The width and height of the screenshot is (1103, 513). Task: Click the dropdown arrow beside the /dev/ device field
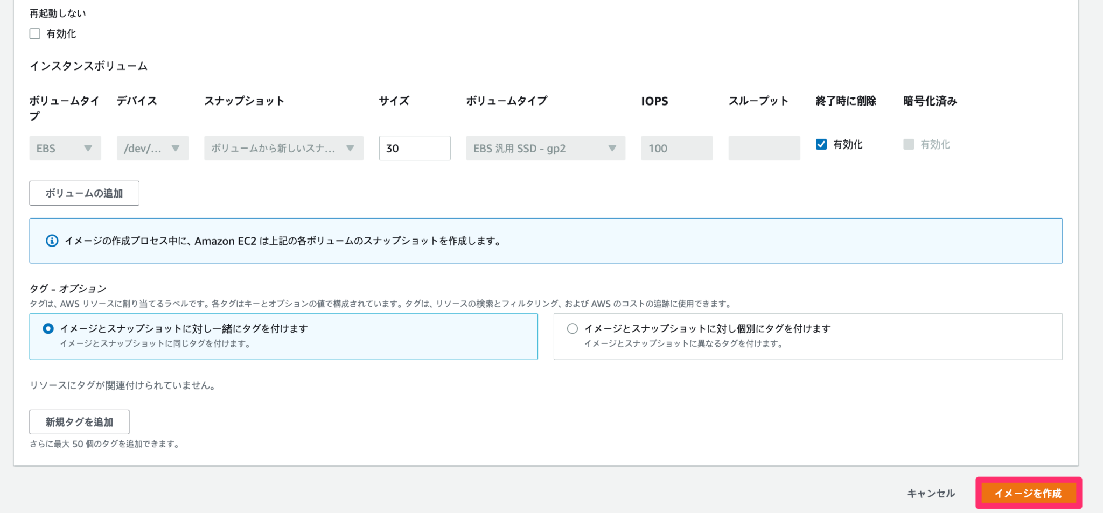pyautogui.click(x=176, y=148)
